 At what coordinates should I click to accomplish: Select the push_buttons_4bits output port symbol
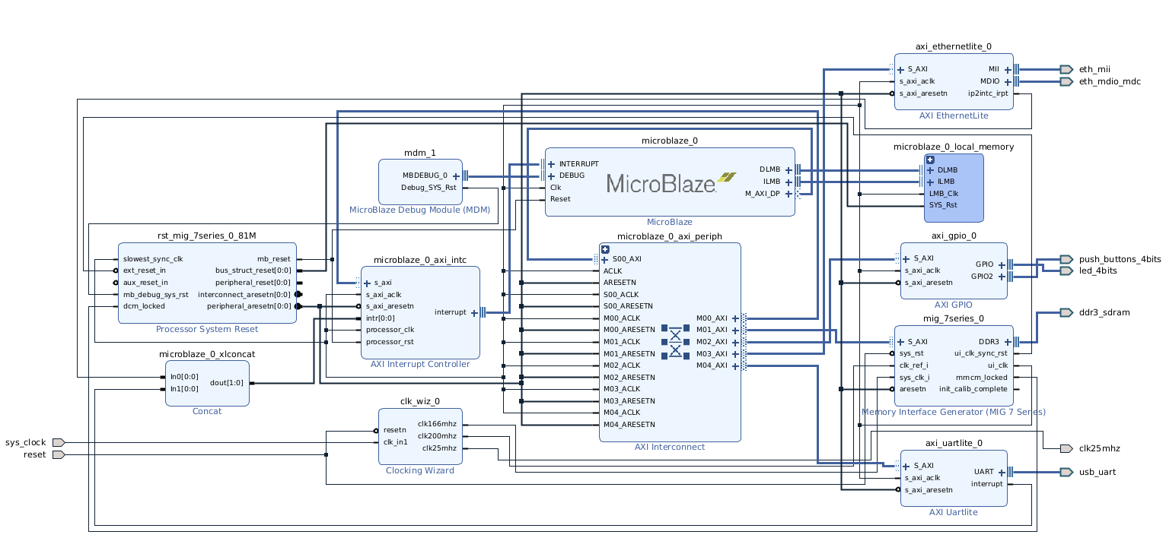pyautogui.click(x=1066, y=259)
